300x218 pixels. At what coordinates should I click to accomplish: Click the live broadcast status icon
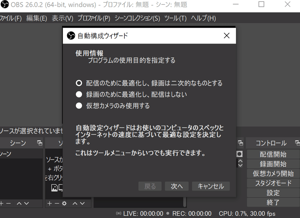click(118, 213)
